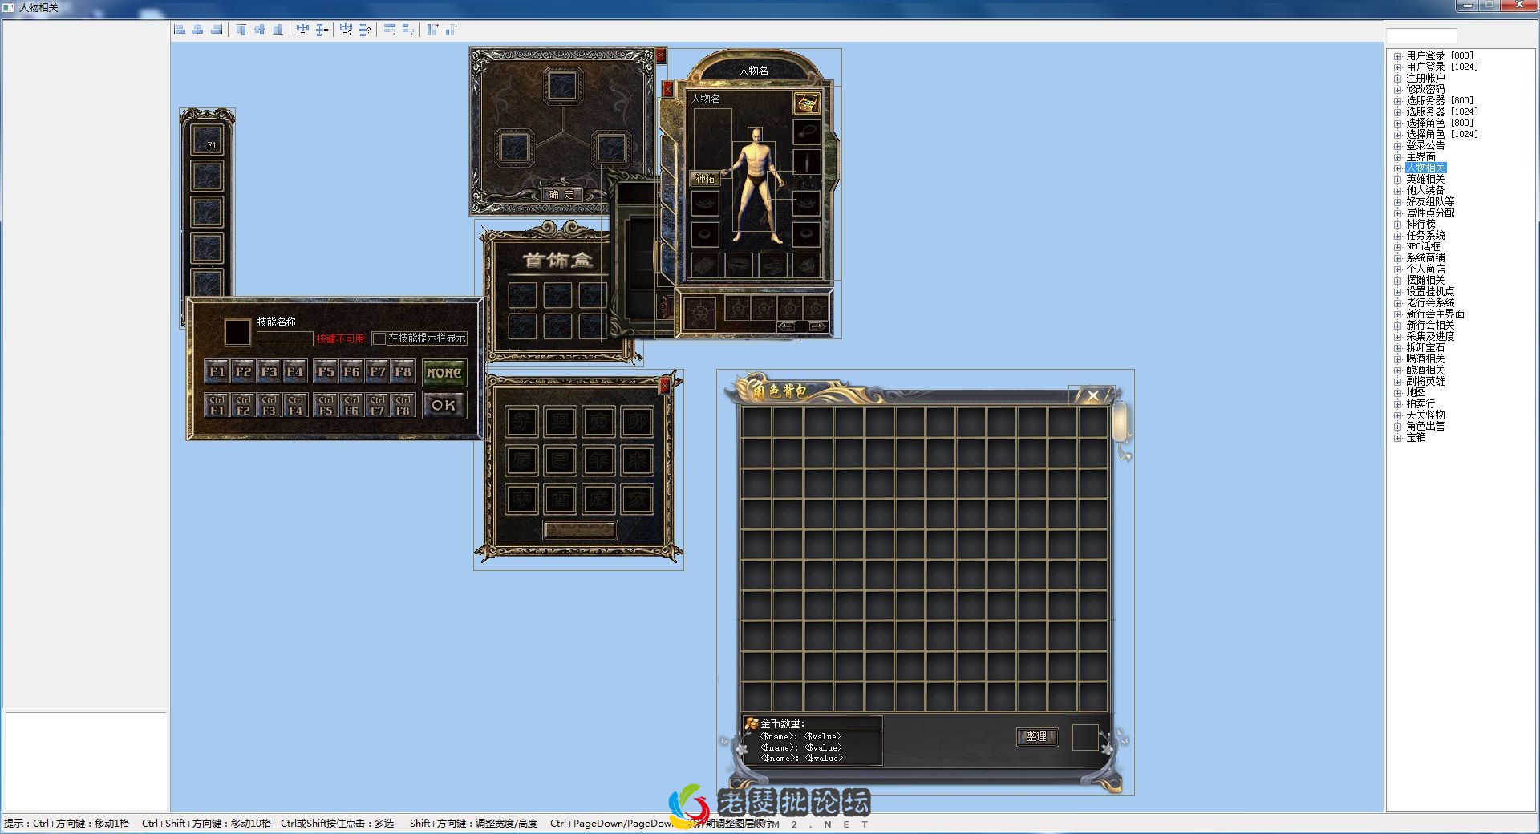
Task: Expand the 英雄相关 tree node
Action: click(x=1397, y=180)
